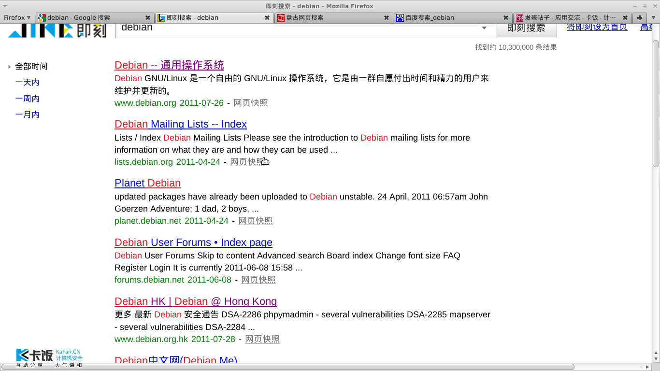The image size is (660, 371).
Task: Click the www.debian.org green URL text
Action: (145, 103)
